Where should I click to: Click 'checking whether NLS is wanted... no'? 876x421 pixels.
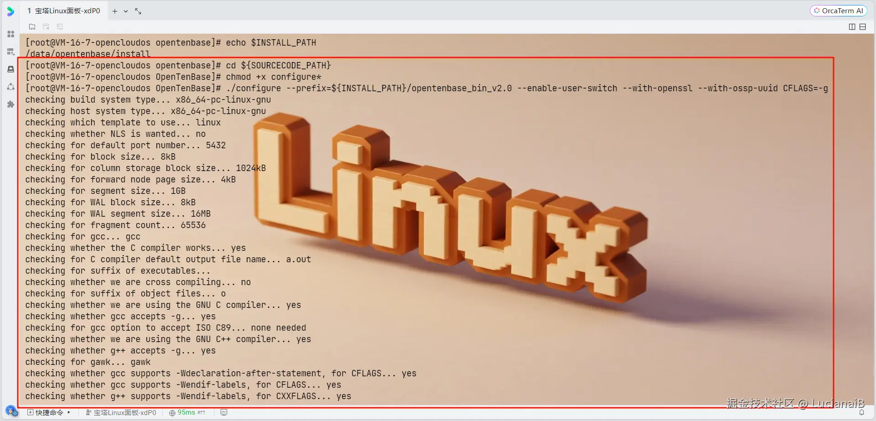[x=115, y=134]
